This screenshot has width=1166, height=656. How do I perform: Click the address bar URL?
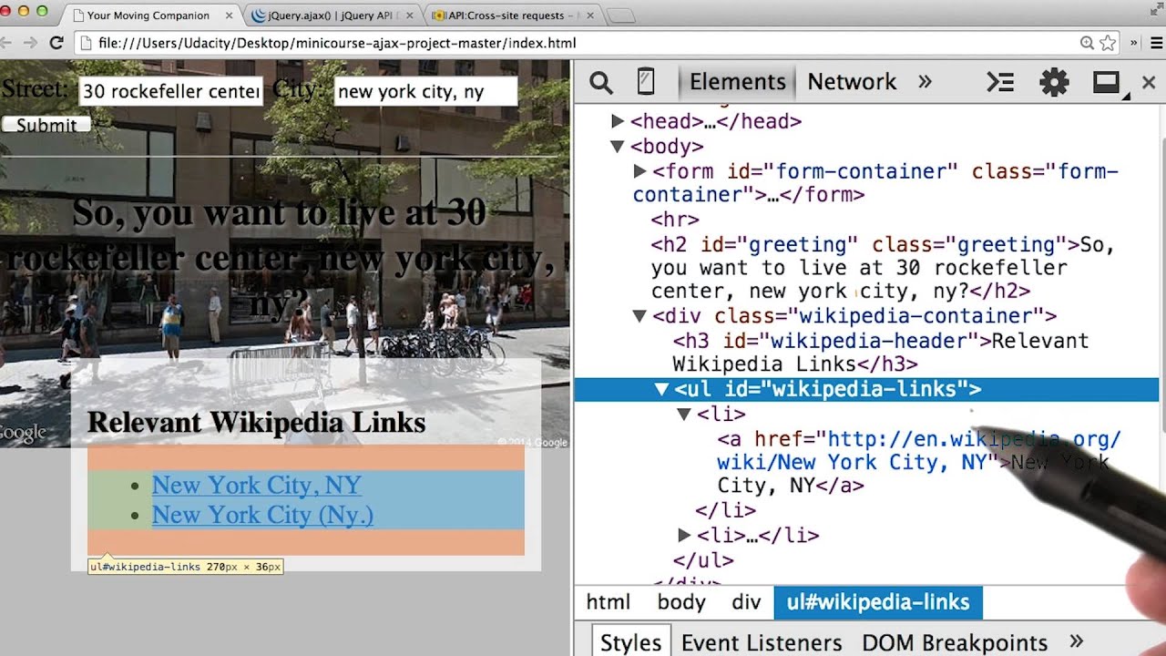coord(337,43)
